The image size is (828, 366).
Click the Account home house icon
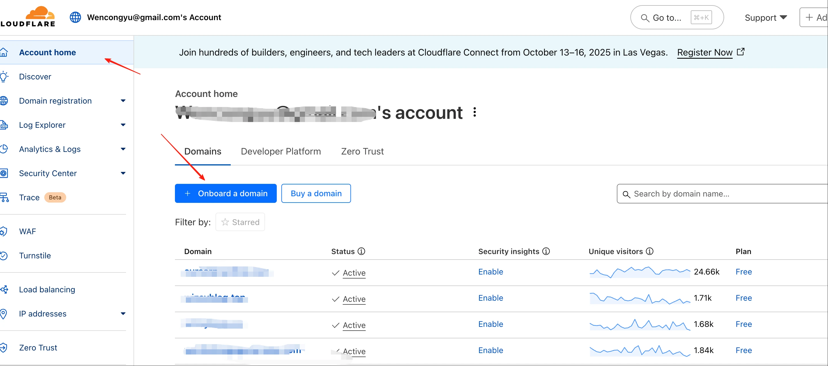click(4, 52)
